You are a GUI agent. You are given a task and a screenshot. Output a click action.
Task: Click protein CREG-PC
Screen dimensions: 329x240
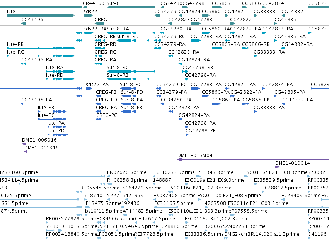coord(106,115)
